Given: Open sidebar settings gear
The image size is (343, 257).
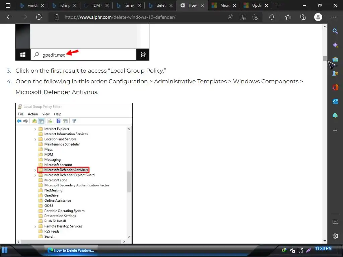Looking at the screenshot, I should coord(335,236).
